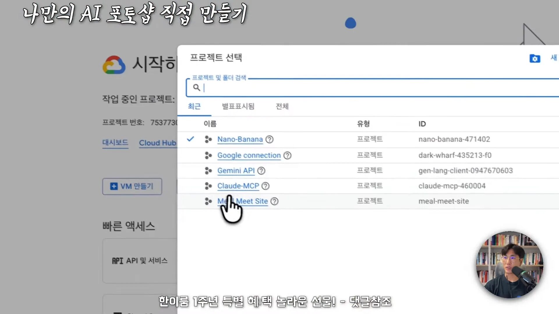
Task: Open the Meal Meet Site project link
Action: pyautogui.click(x=243, y=201)
